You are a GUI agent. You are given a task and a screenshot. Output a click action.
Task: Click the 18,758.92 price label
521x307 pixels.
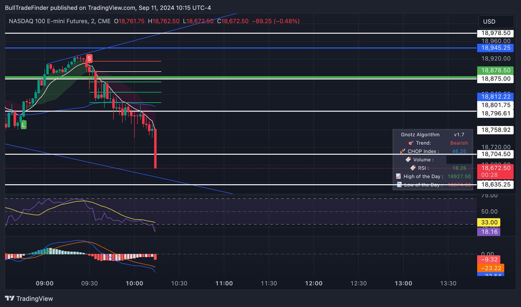click(495, 129)
